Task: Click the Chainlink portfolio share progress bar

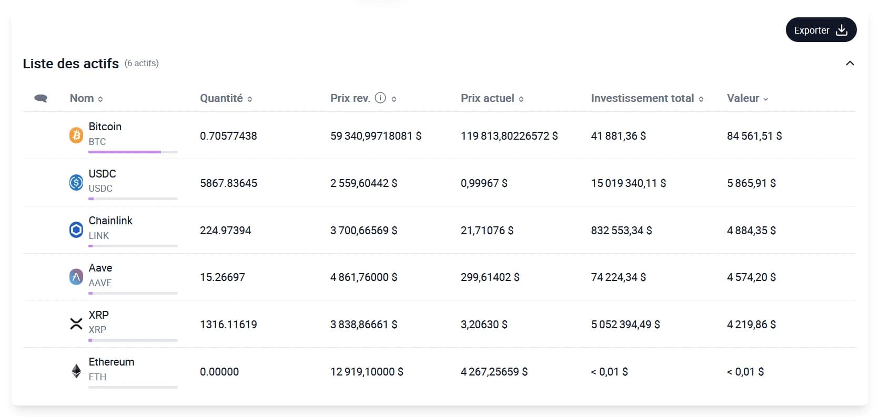Action: [x=133, y=246]
